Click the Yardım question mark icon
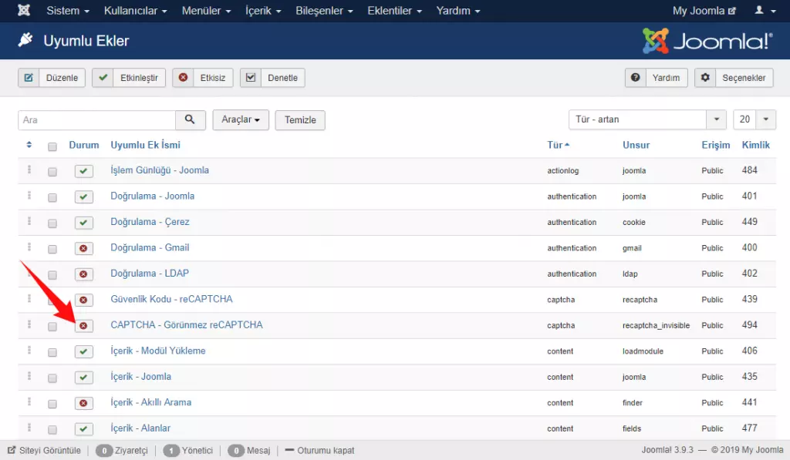The height and width of the screenshot is (460, 790). (636, 78)
